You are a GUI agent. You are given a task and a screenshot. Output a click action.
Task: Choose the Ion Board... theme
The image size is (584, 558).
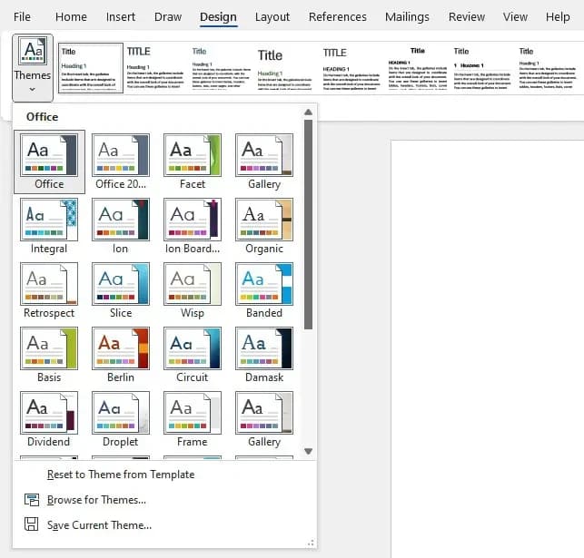[193, 226]
